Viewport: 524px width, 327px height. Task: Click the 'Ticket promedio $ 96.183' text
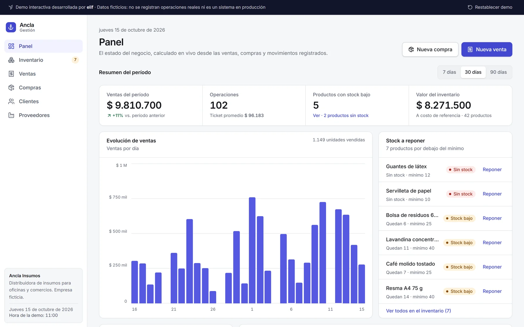point(237,116)
